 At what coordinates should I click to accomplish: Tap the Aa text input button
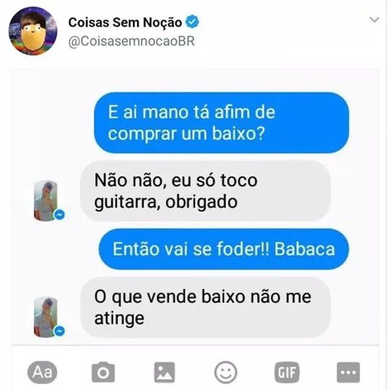[x=42, y=372]
